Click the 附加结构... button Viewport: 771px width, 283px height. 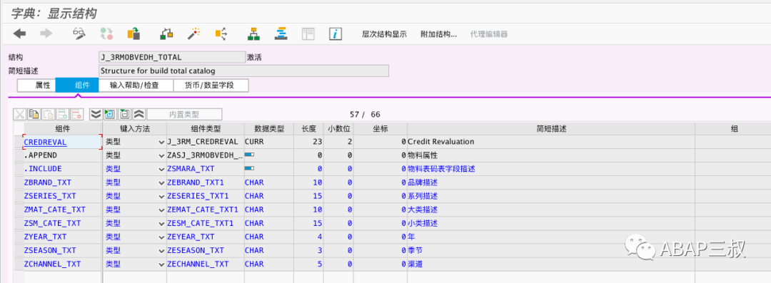coord(438,34)
